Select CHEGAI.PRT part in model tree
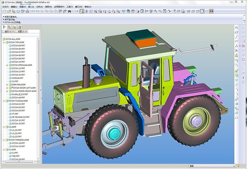247x169 pixels. point(17,78)
